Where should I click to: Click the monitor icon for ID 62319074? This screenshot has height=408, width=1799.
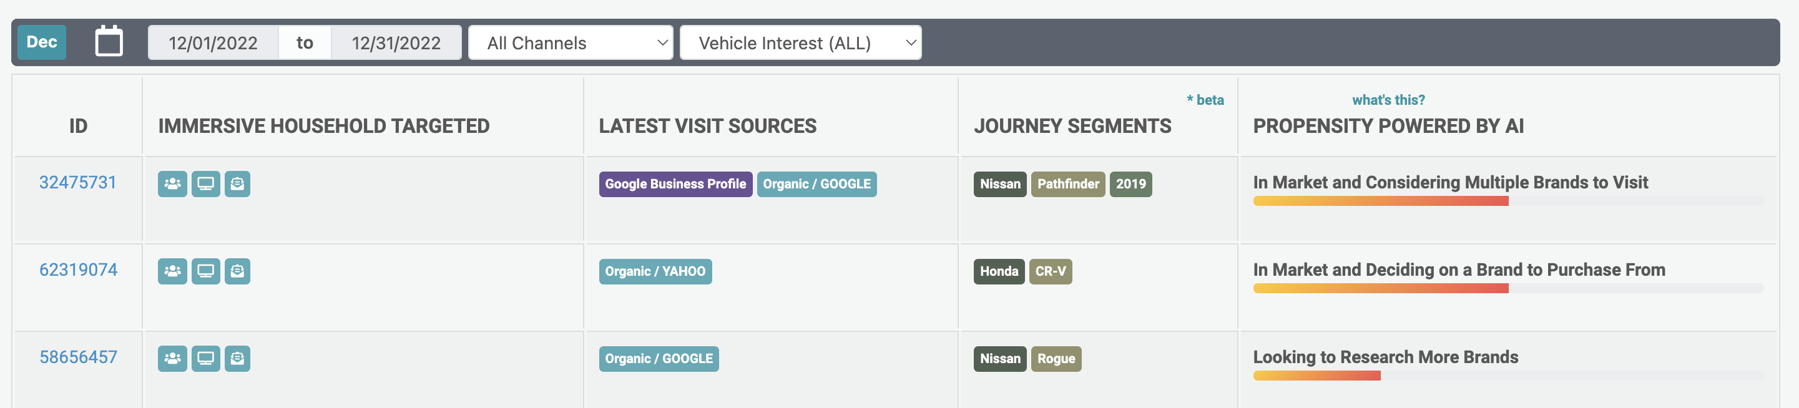tap(205, 271)
